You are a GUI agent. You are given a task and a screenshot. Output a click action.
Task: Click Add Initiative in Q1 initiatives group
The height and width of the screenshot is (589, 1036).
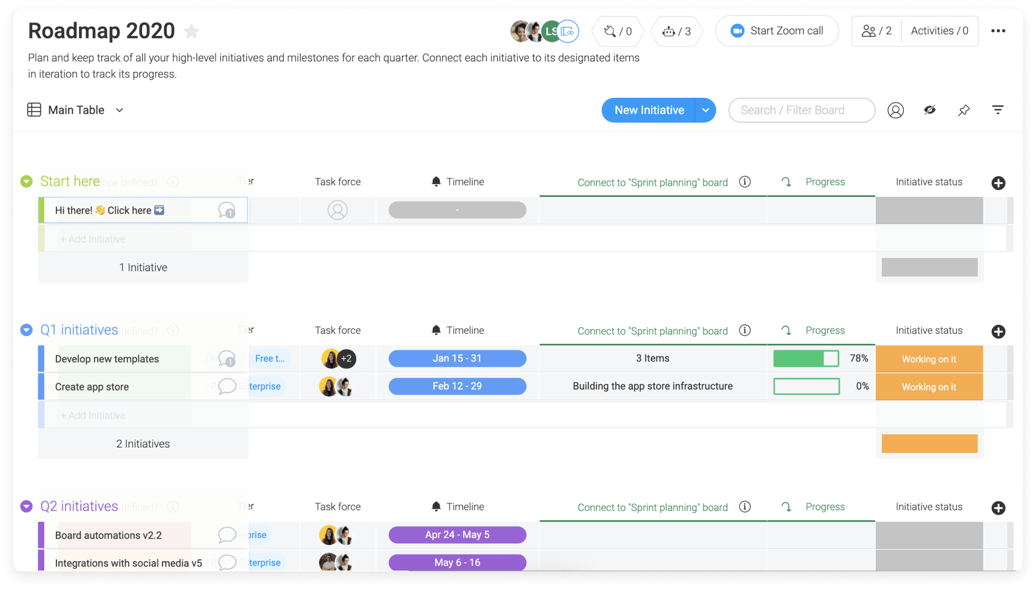(x=92, y=416)
